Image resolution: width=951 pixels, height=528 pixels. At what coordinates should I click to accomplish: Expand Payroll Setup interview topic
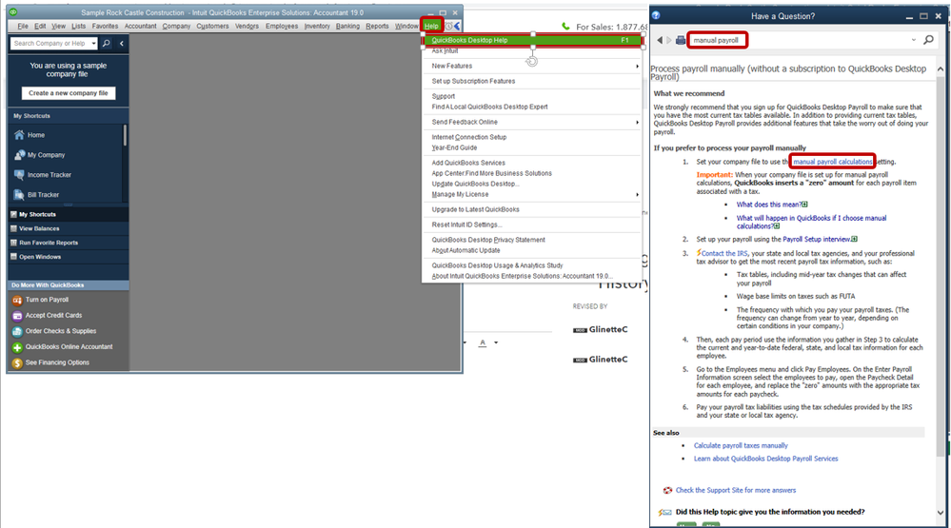[x=854, y=240]
